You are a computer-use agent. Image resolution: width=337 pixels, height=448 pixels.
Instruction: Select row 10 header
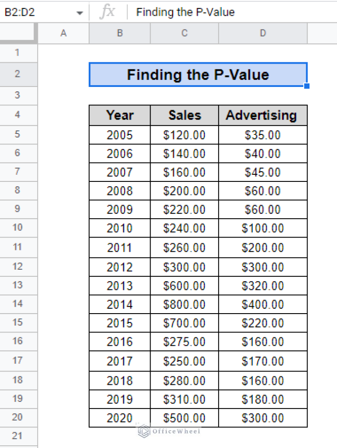pos(18,228)
